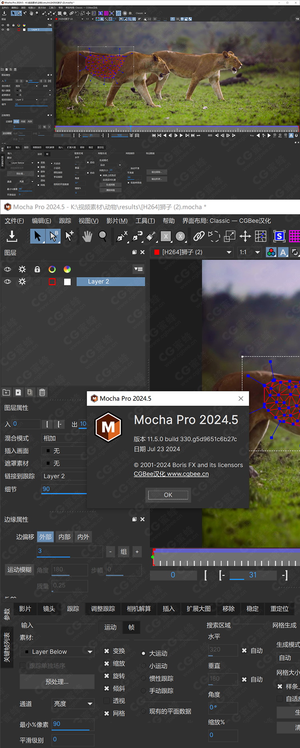Open the 生成模式 自动 dropdown

[288, 658]
